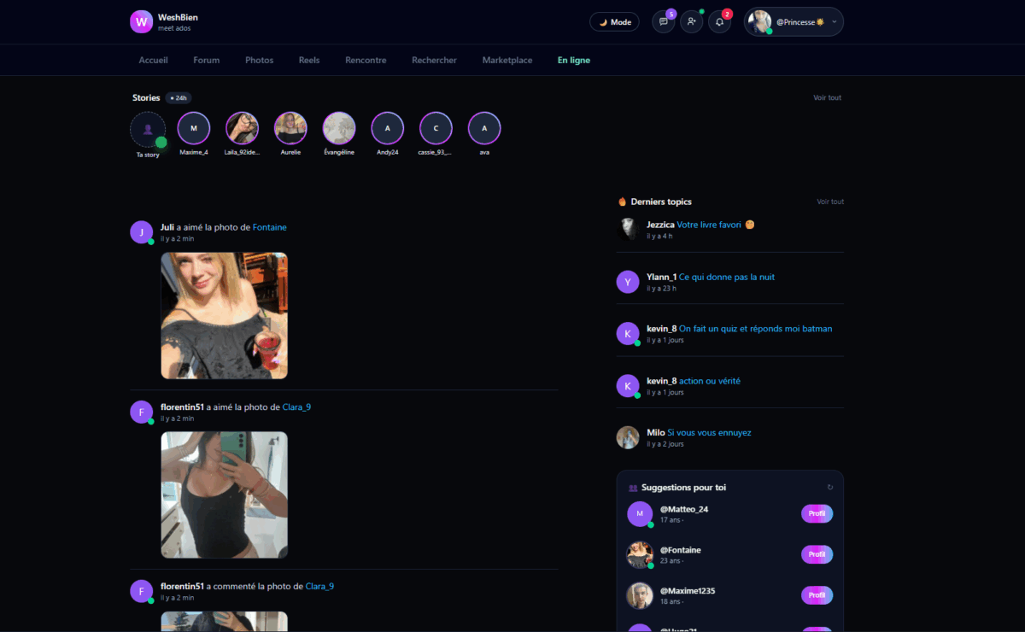The width and height of the screenshot is (1025, 632).
Task: Open Maxime_4's story circle
Action: (x=194, y=129)
